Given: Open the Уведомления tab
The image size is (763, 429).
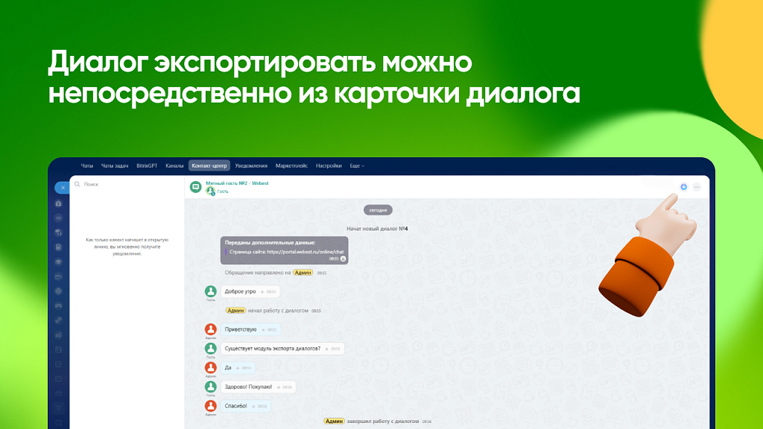Looking at the screenshot, I should pyautogui.click(x=251, y=166).
